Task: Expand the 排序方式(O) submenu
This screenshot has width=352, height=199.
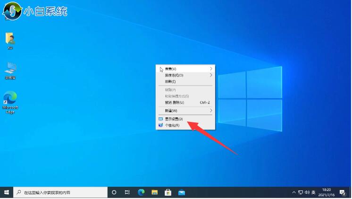Action: point(185,75)
